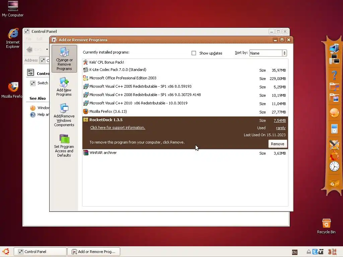
Task: Click the Switch link in Control Panel
Action: click(x=43, y=83)
